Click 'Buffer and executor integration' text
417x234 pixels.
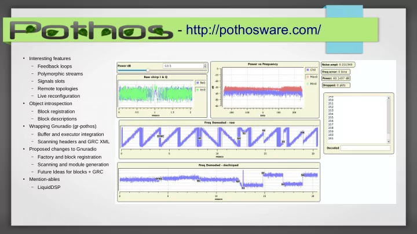pyautogui.click(x=71, y=134)
